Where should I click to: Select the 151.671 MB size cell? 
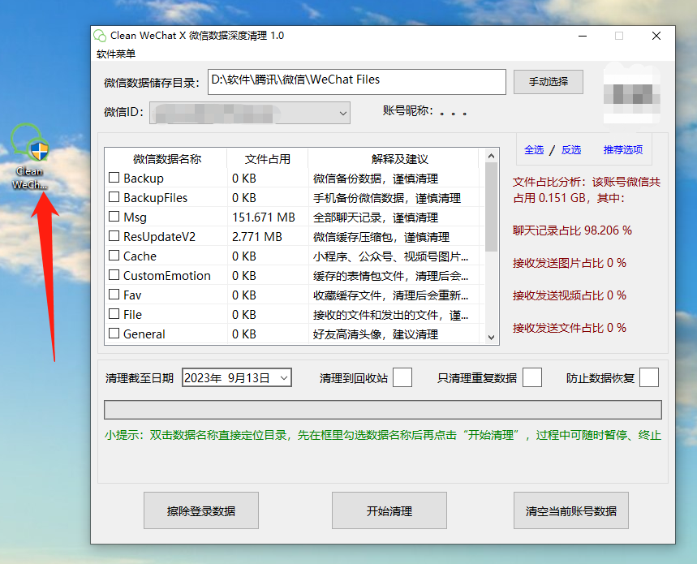coord(264,217)
